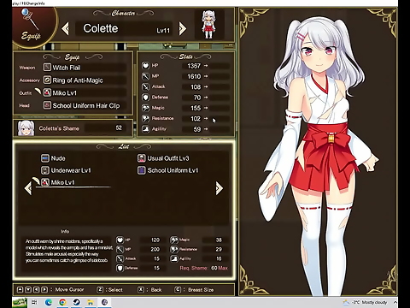
Task: Click the Nude item icon
Action: (x=45, y=158)
